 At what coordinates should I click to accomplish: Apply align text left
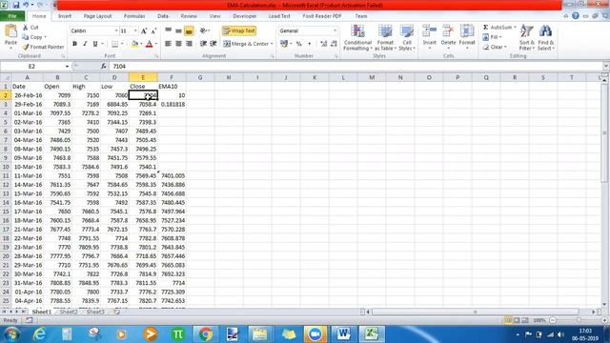[168, 44]
